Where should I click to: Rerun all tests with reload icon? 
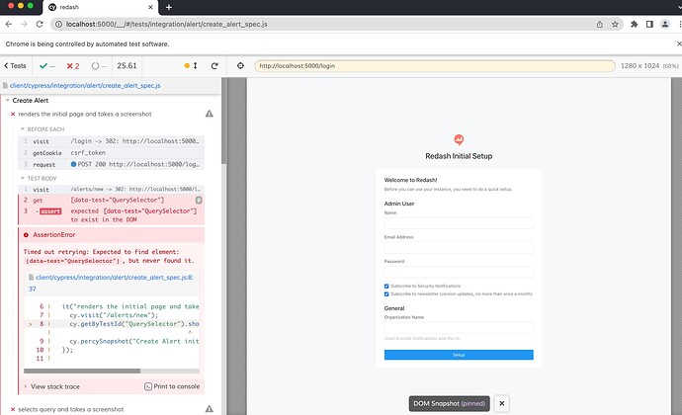pos(214,65)
